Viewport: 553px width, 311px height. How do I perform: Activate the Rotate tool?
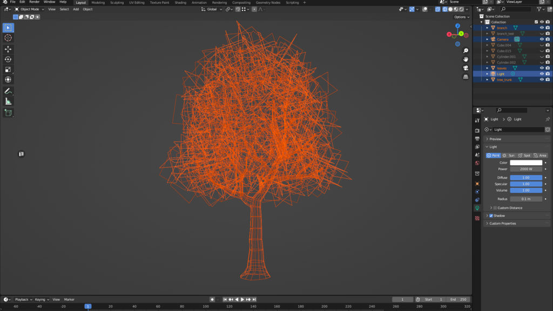coord(8,59)
